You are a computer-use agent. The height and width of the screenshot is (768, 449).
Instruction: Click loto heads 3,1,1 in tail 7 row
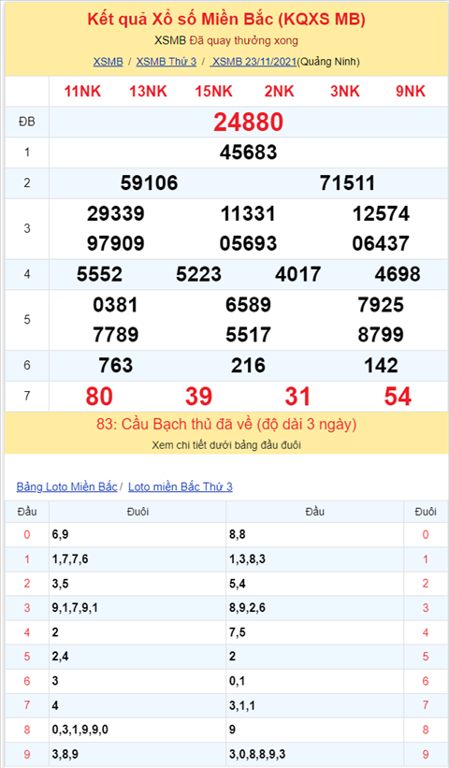pyautogui.click(x=242, y=705)
